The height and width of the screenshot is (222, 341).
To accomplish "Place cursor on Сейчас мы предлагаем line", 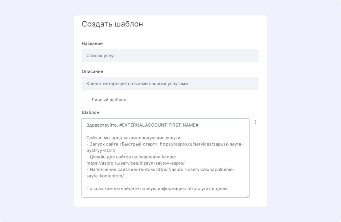I will click(x=134, y=138).
